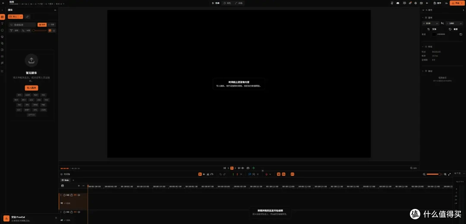Go back with the top-left arrow
466x224 pixels.
(3, 3)
